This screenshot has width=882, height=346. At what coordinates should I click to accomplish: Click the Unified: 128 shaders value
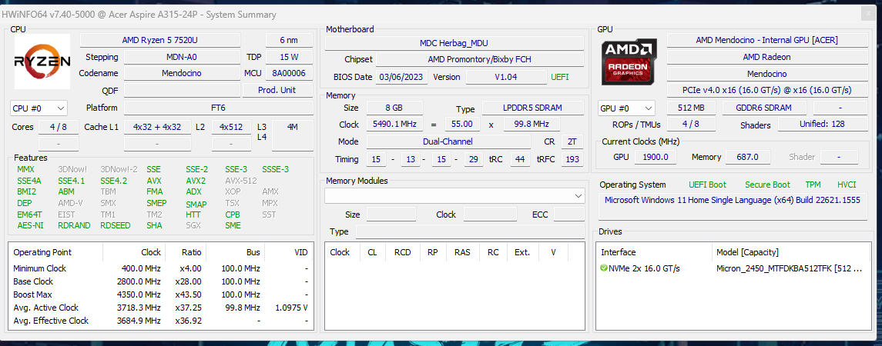pyautogui.click(x=822, y=124)
